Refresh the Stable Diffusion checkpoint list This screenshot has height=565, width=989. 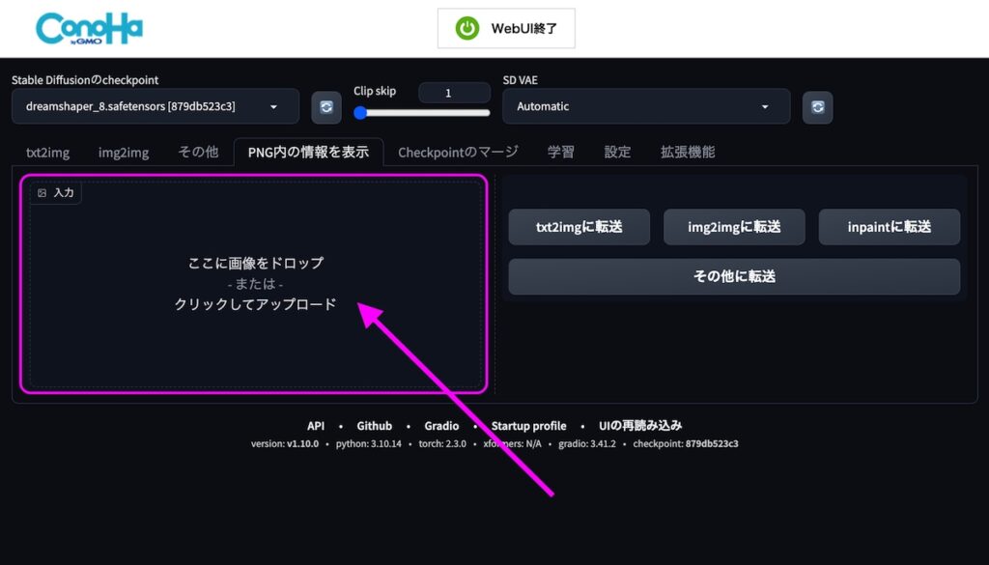326,107
